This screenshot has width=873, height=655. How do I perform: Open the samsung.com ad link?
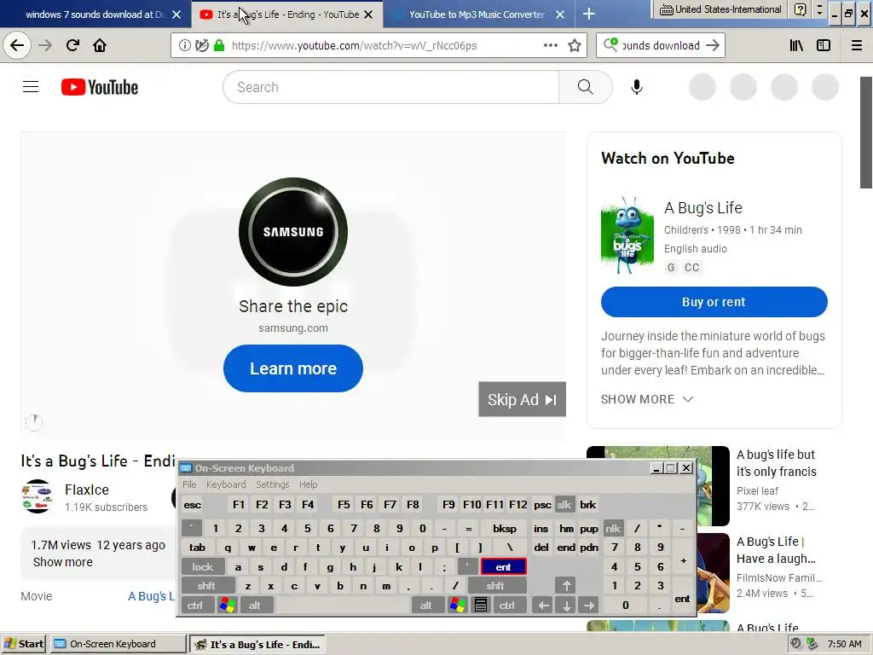pos(293,328)
